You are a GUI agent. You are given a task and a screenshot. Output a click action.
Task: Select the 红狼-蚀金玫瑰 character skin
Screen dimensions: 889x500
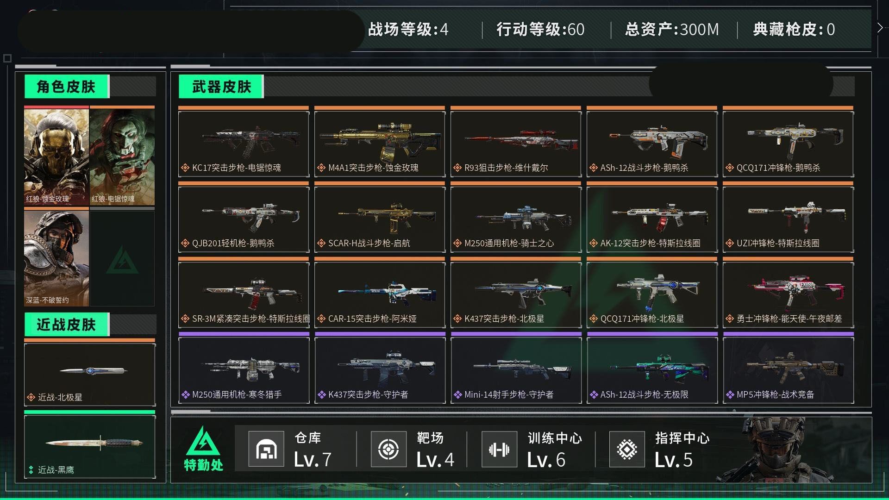tap(56, 156)
